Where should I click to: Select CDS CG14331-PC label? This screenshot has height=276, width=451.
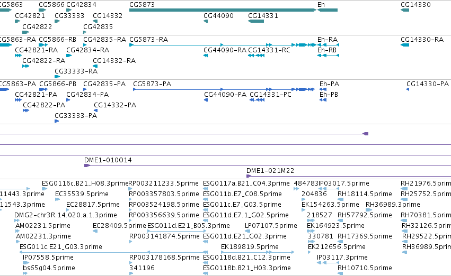click(271, 95)
